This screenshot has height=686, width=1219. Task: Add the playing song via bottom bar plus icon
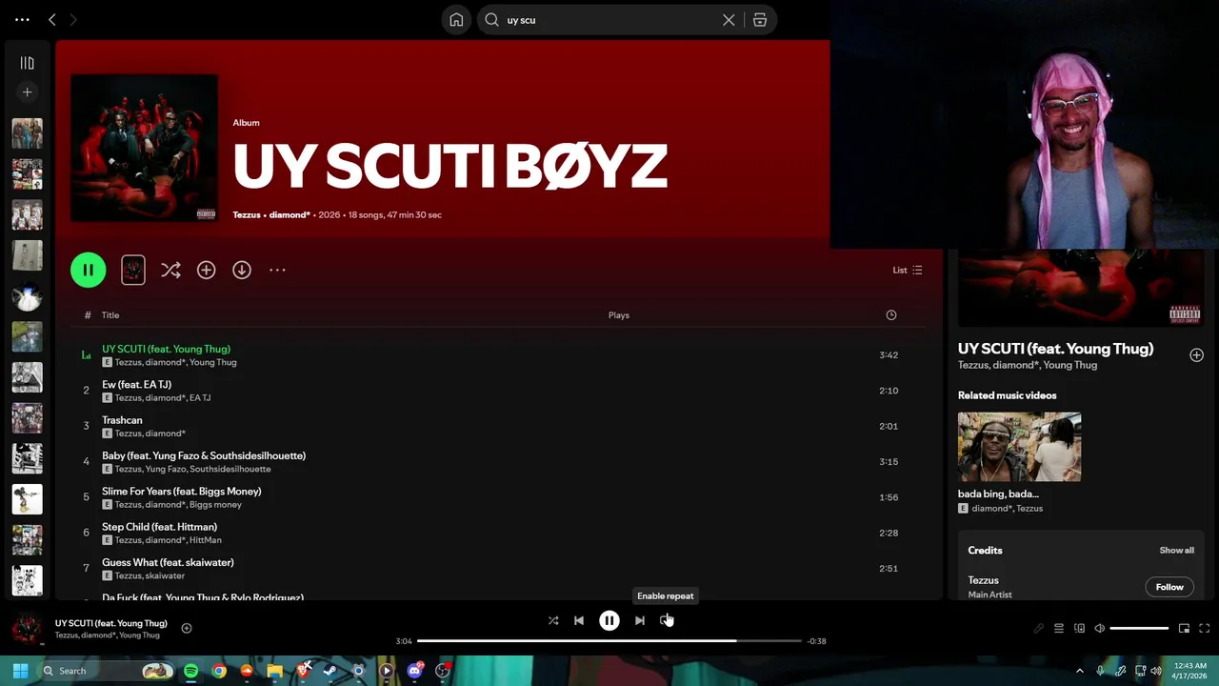pos(187,628)
